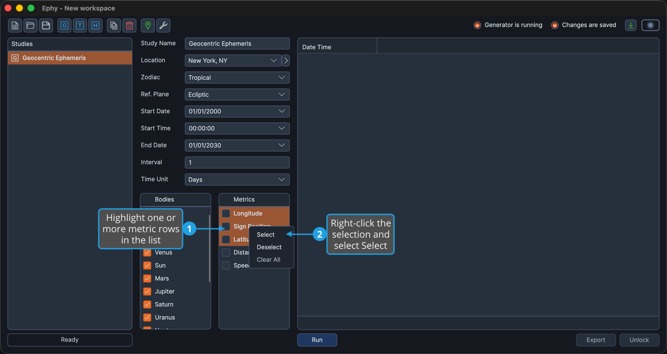Click the Date Time column header

coord(337,47)
